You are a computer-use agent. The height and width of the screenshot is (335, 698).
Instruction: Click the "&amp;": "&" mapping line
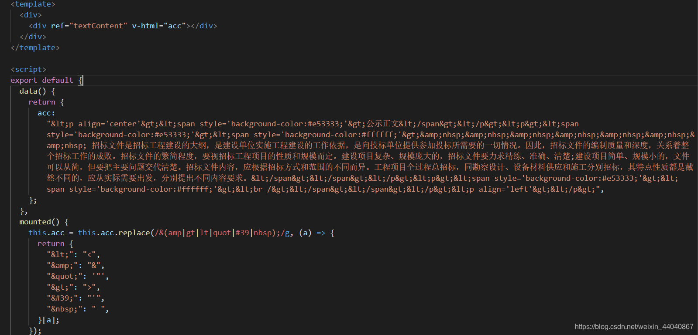click(x=76, y=265)
